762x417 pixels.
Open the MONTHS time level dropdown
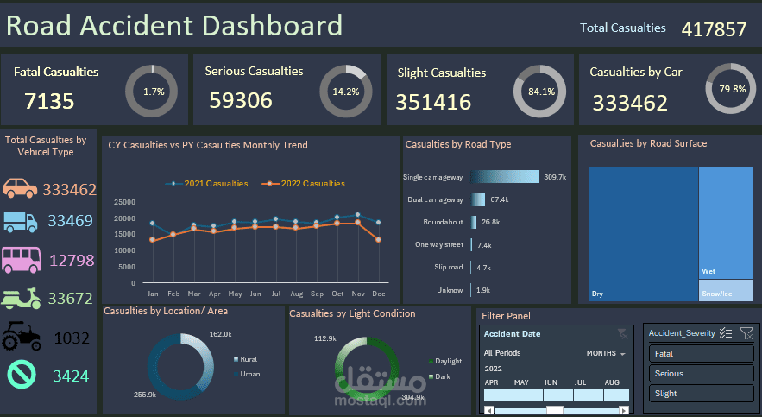(x=606, y=353)
